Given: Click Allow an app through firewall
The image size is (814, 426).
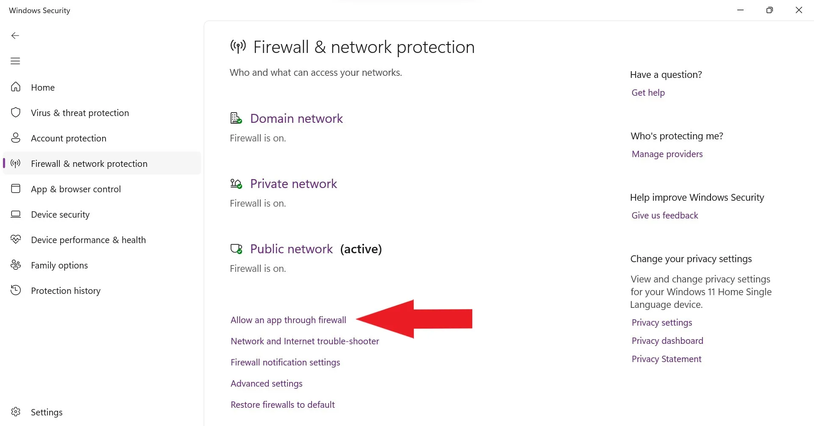Looking at the screenshot, I should click(x=288, y=320).
